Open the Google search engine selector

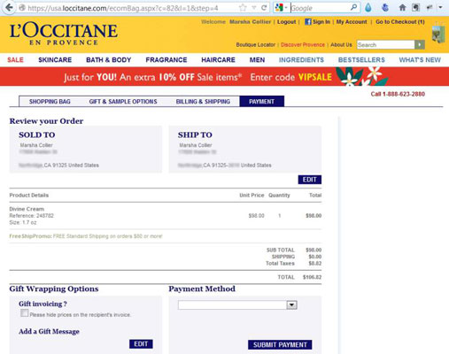tap(281, 8)
